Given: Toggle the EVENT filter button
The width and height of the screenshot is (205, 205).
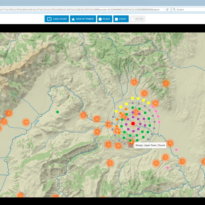Looking at the screenshot, I should 121,19.
